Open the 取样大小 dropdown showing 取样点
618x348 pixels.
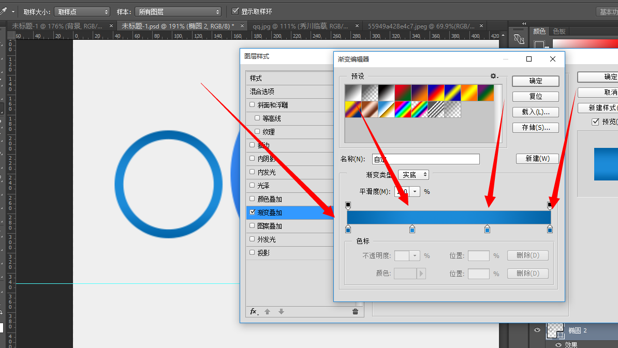(82, 11)
